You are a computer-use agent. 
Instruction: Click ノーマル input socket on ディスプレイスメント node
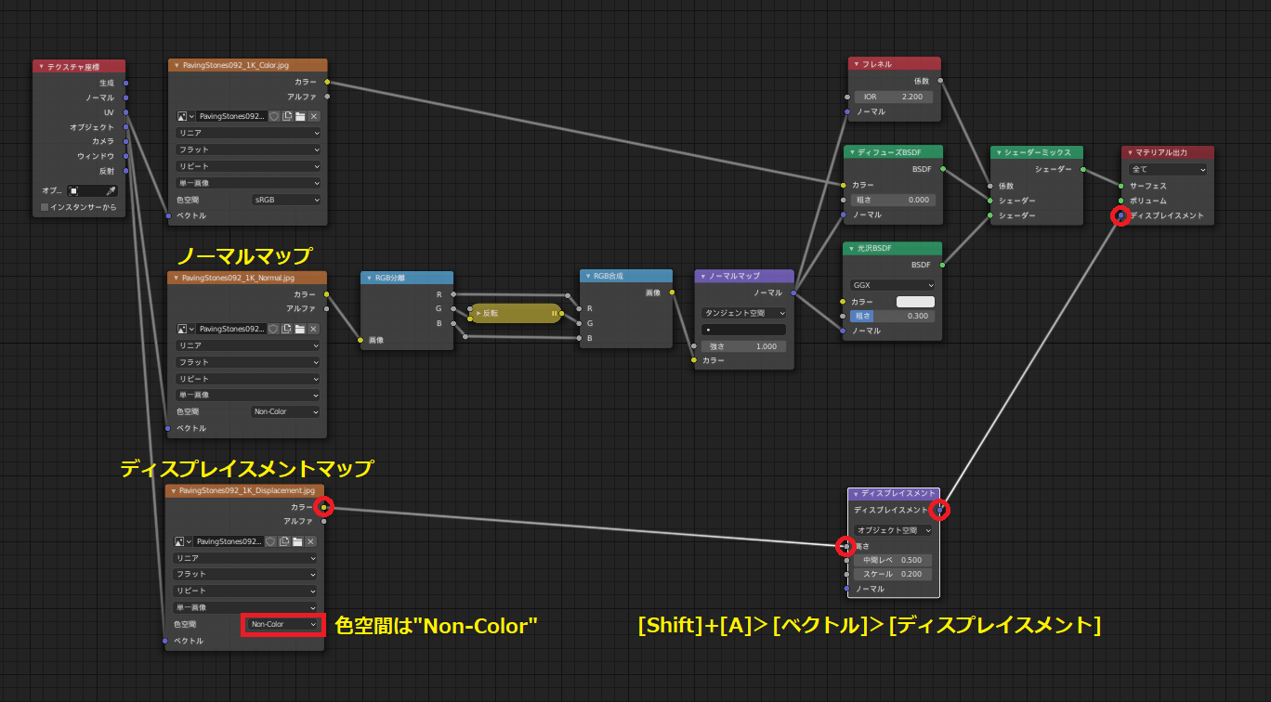846,589
